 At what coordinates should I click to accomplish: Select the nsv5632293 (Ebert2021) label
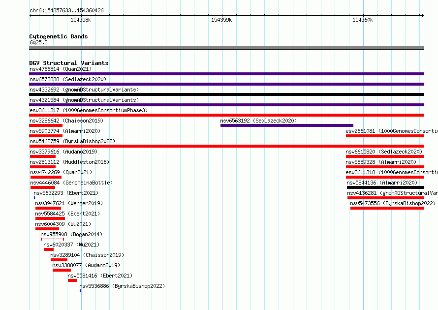click(66, 193)
